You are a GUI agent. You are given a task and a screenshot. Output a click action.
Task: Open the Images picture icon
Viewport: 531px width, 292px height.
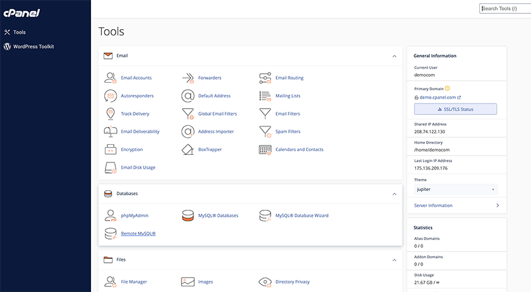point(188,282)
